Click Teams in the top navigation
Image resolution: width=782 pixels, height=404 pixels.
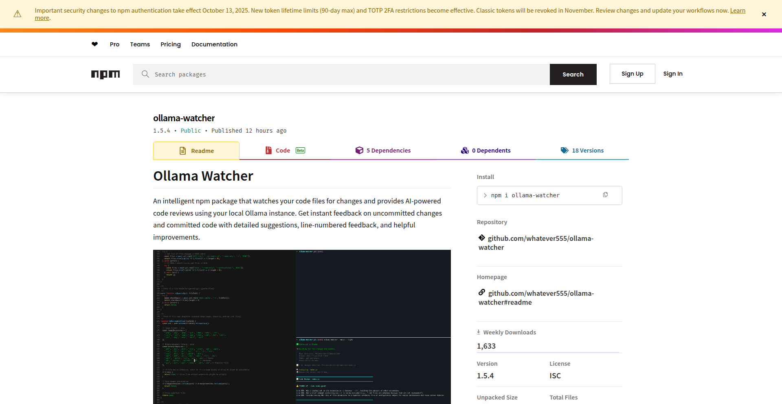[140, 44]
